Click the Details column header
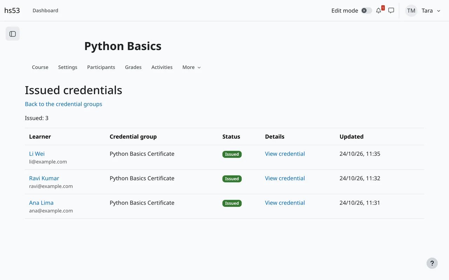This screenshot has width=449, height=280. tap(275, 136)
